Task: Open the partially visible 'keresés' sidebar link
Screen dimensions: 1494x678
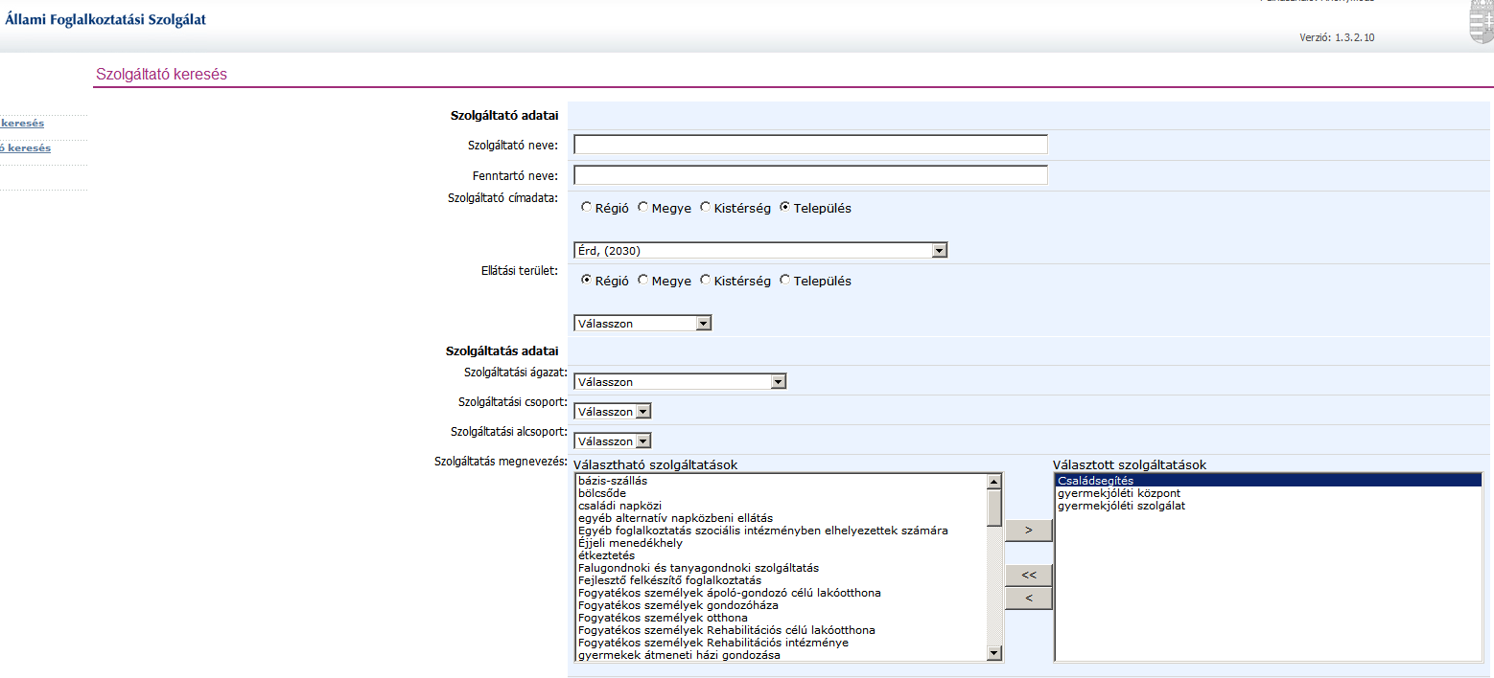Action: [x=22, y=123]
